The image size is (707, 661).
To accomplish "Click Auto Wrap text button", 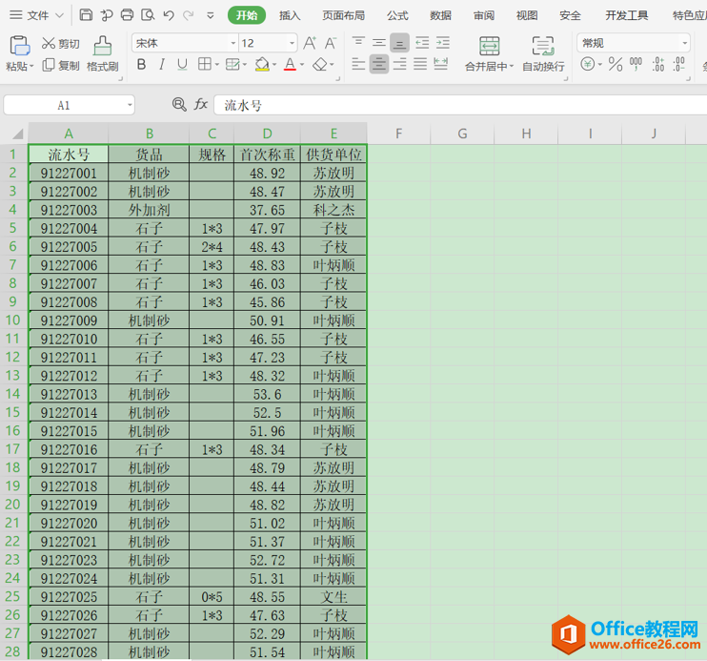I will coord(543,54).
